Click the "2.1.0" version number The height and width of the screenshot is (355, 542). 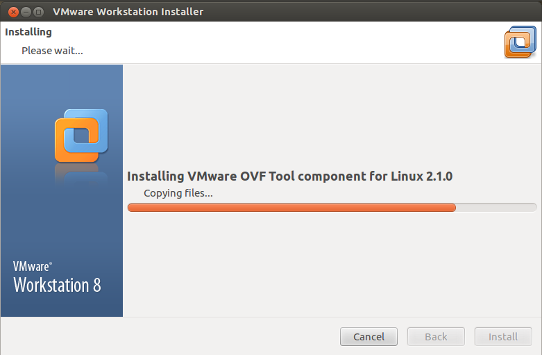click(438, 176)
